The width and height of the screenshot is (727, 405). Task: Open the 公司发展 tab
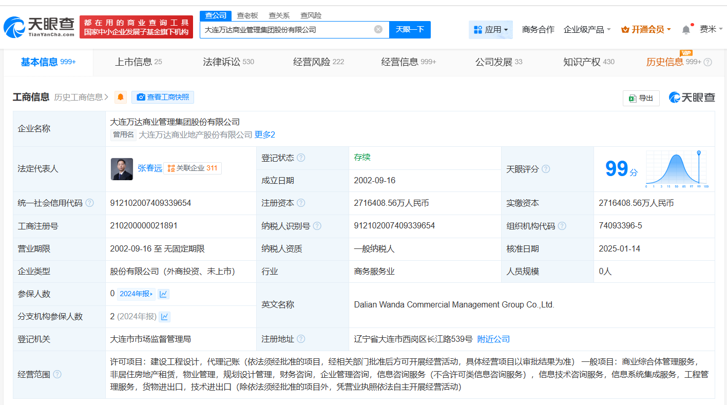pos(499,62)
